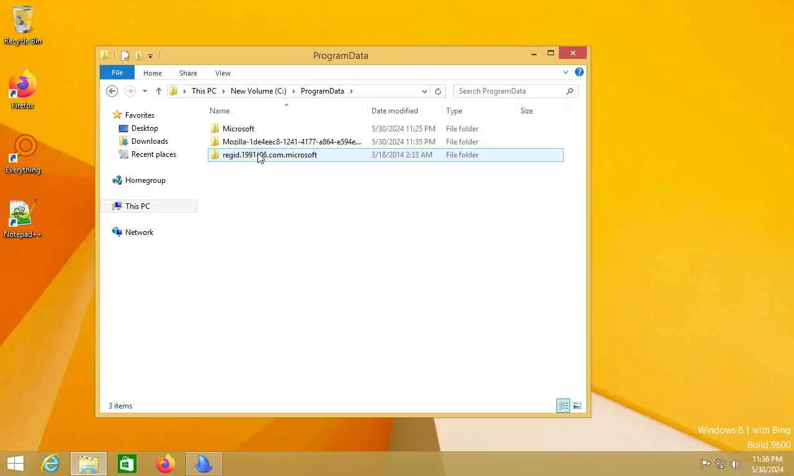Click the File Explorer taskbar button
This screenshot has height=476, width=794.
click(x=89, y=464)
